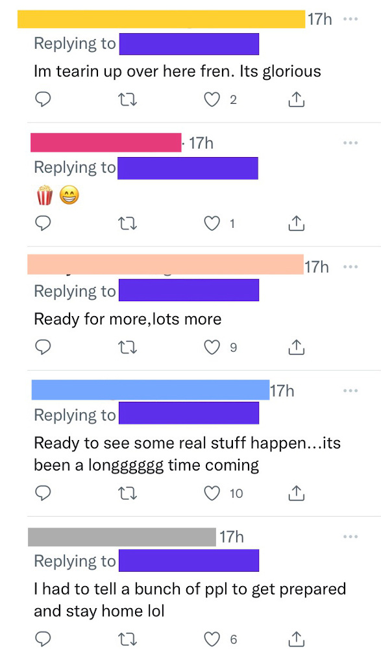Open the redacted handle after "Replying to" in last tweet

[189, 561]
